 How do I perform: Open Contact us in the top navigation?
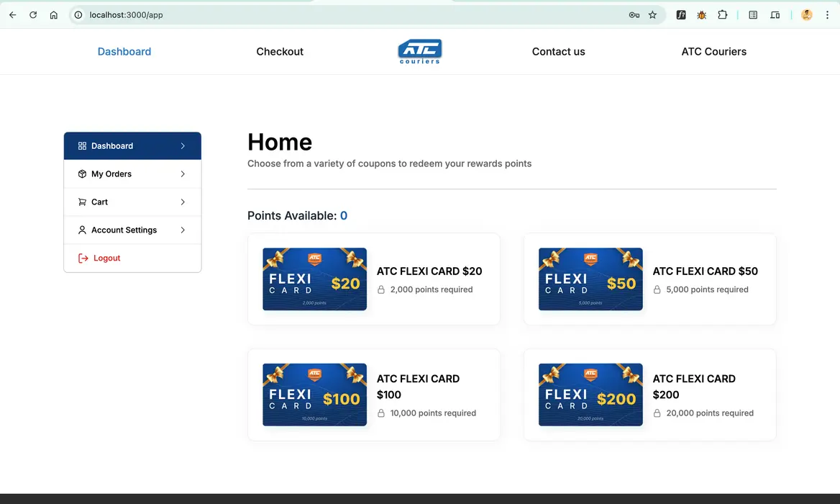pos(558,51)
